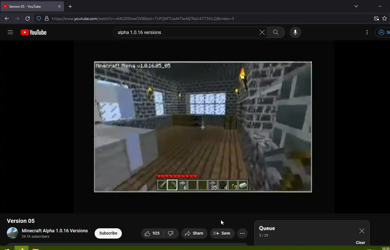Click the Minecraft video player to pause
Screen dimensions: 390x250
click(x=203, y=127)
